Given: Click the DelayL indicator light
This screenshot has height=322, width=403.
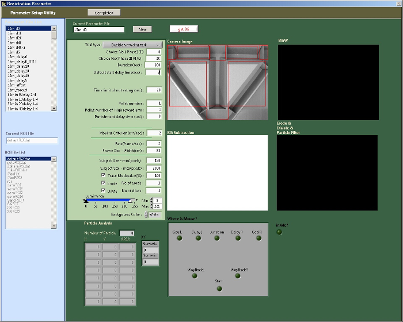Looking at the screenshot, I should pyautogui.click(x=197, y=237).
